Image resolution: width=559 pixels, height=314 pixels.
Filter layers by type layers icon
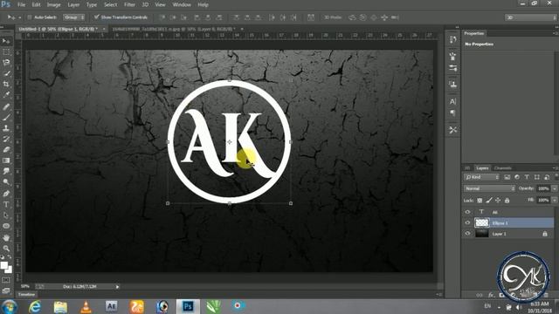coord(527,177)
